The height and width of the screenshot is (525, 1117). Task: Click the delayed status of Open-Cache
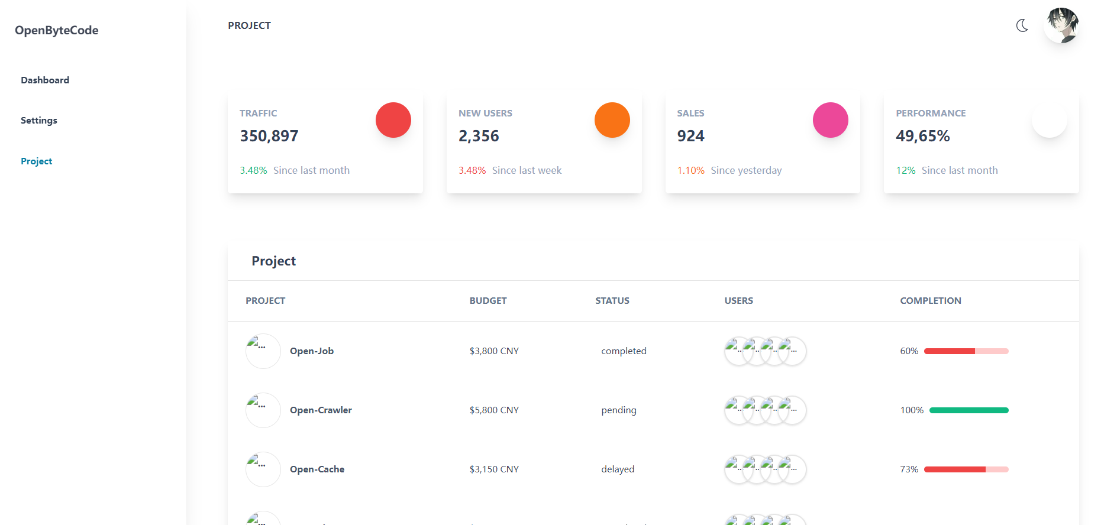tap(618, 469)
